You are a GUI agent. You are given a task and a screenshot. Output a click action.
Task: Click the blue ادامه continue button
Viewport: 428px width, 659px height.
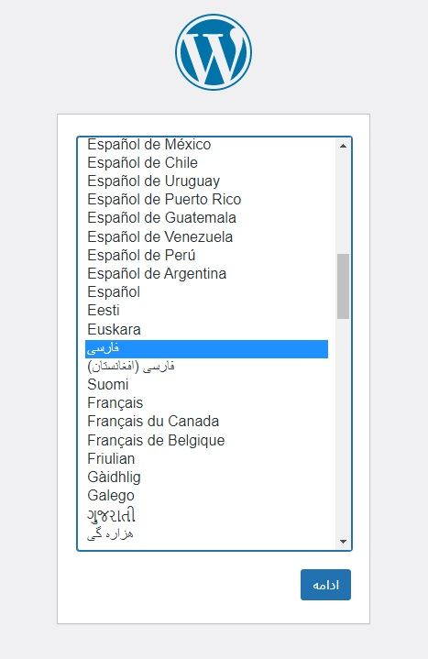325,585
